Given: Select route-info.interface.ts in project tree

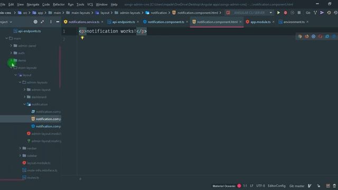Looking at the screenshot, I should point(42,170).
